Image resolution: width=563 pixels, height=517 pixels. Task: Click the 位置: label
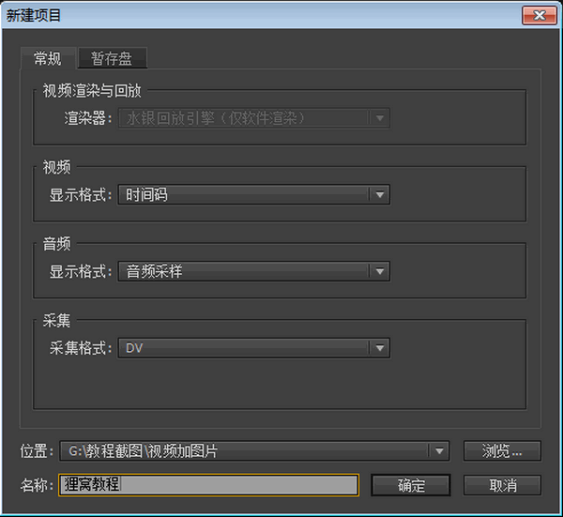click(37, 451)
